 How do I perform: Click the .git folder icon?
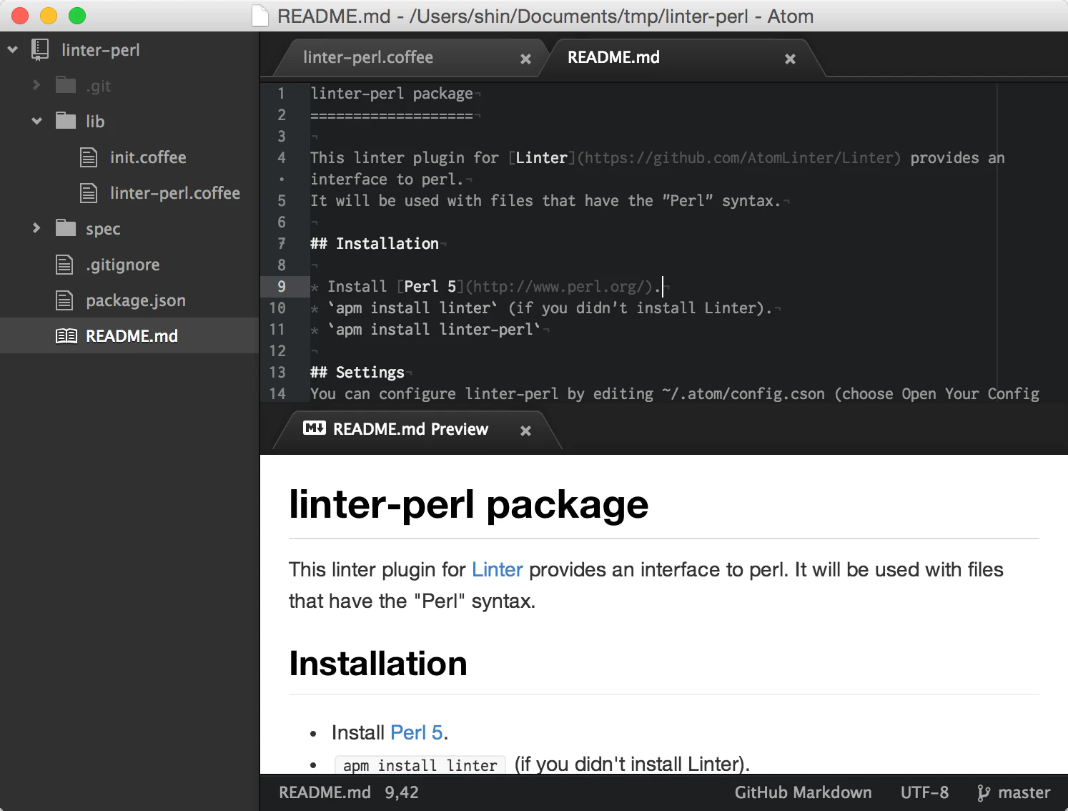point(66,85)
